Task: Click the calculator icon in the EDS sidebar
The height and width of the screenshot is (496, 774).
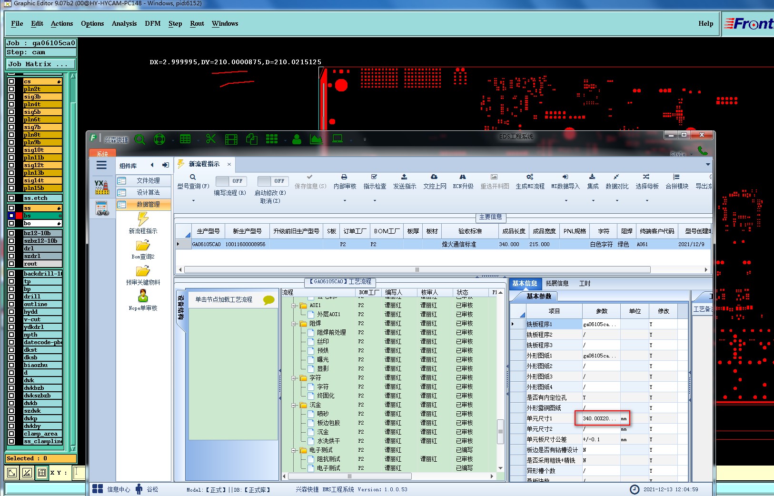Action: coord(102,208)
